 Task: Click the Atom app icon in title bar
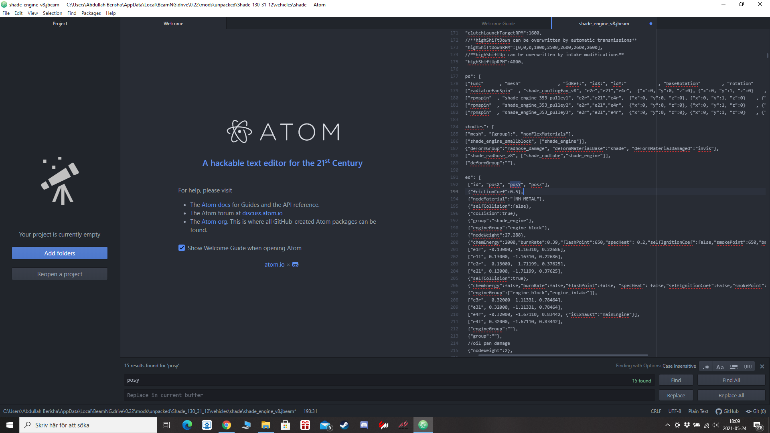[x=4, y=4]
